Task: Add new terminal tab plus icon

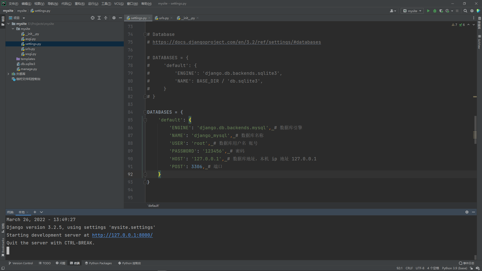Action: click(x=35, y=212)
